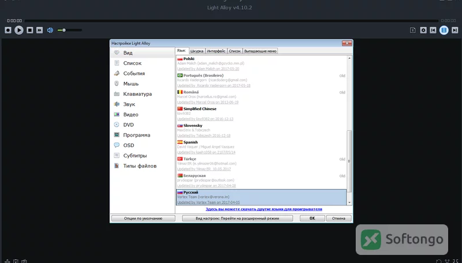This screenshot has width=462, height=263.
Task: Click the language list scrollbar thumb
Action: pos(349,161)
